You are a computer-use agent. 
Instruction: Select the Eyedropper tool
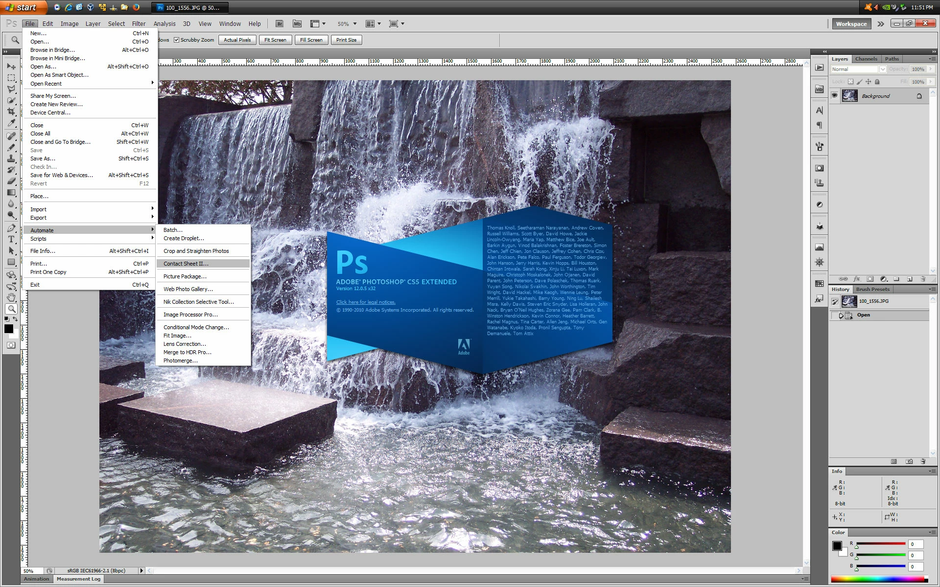[x=11, y=123]
